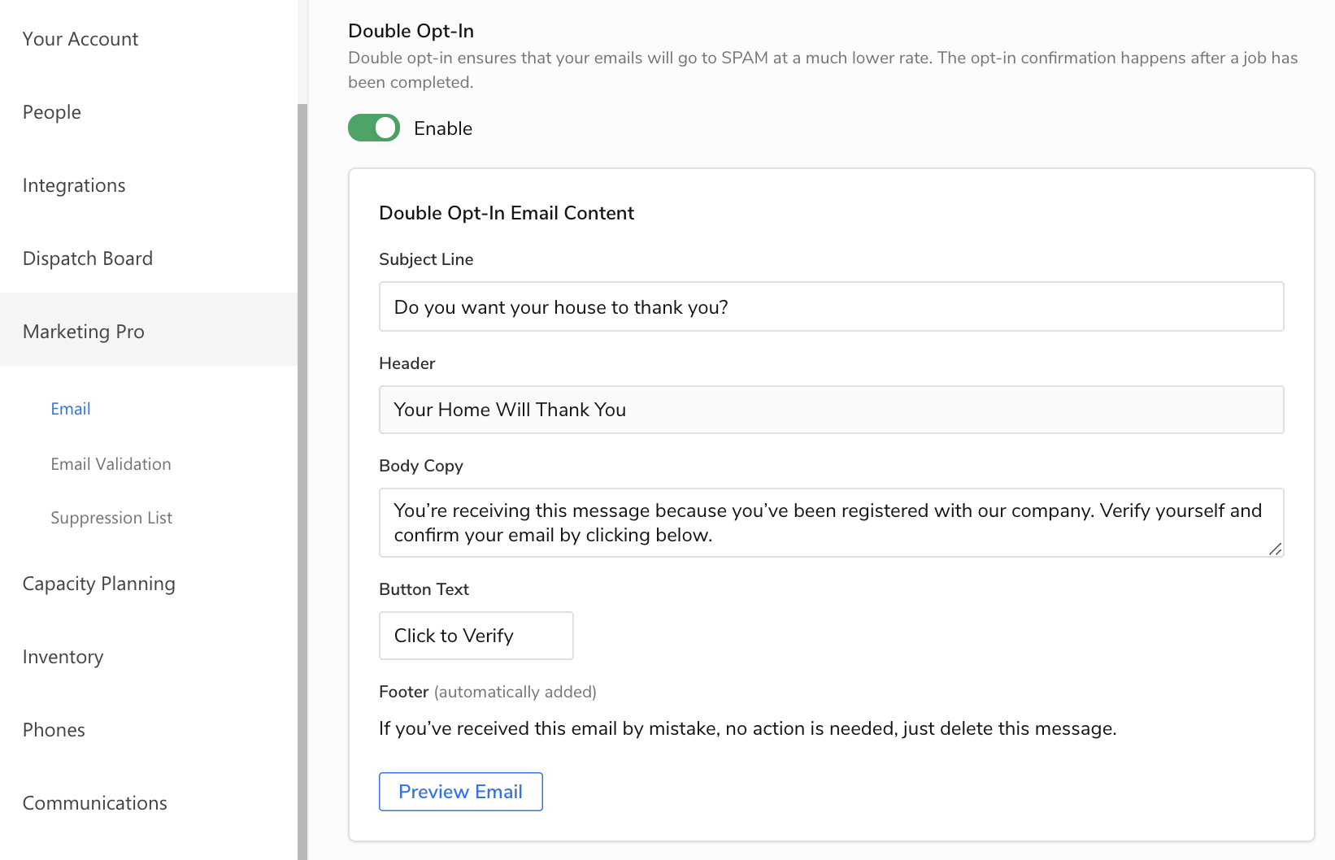This screenshot has width=1335, height=860.
Task: Open Phones settings
Action: [54, 730]
